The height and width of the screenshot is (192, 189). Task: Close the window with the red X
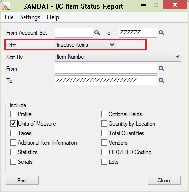coord(175,5)
